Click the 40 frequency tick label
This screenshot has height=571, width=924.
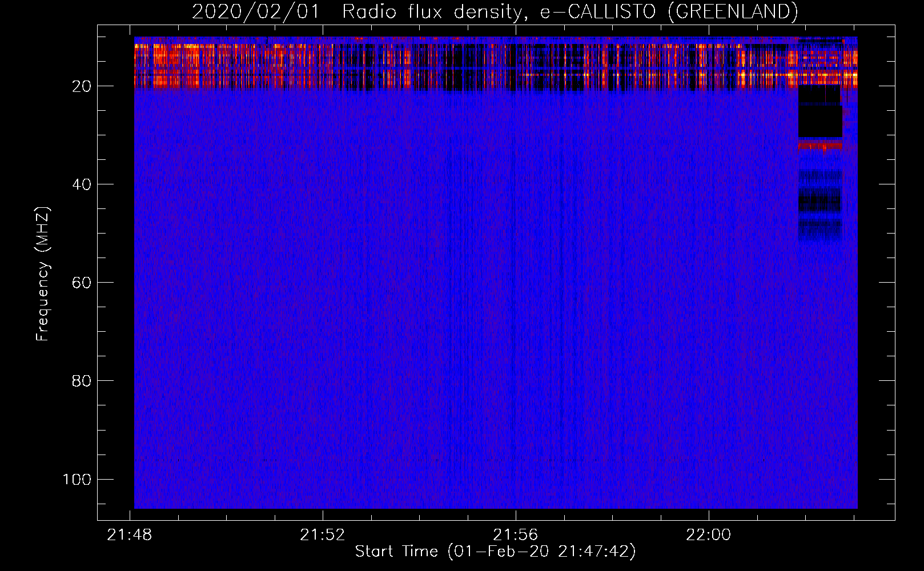pyautogui.click(x=82, y=184)
